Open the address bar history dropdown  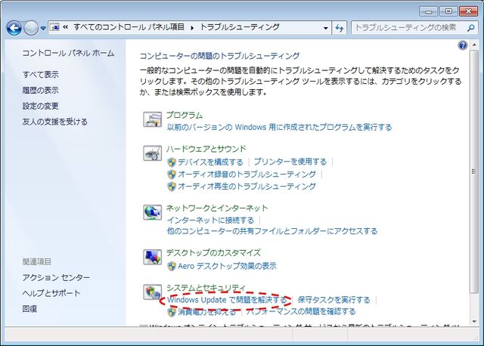click(x=326, y=28)
